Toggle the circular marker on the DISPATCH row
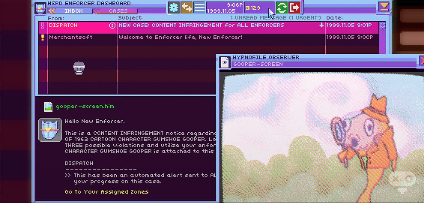Image resolution: width=424 pixels, height=203 pixels. click(x=112, y=26)
